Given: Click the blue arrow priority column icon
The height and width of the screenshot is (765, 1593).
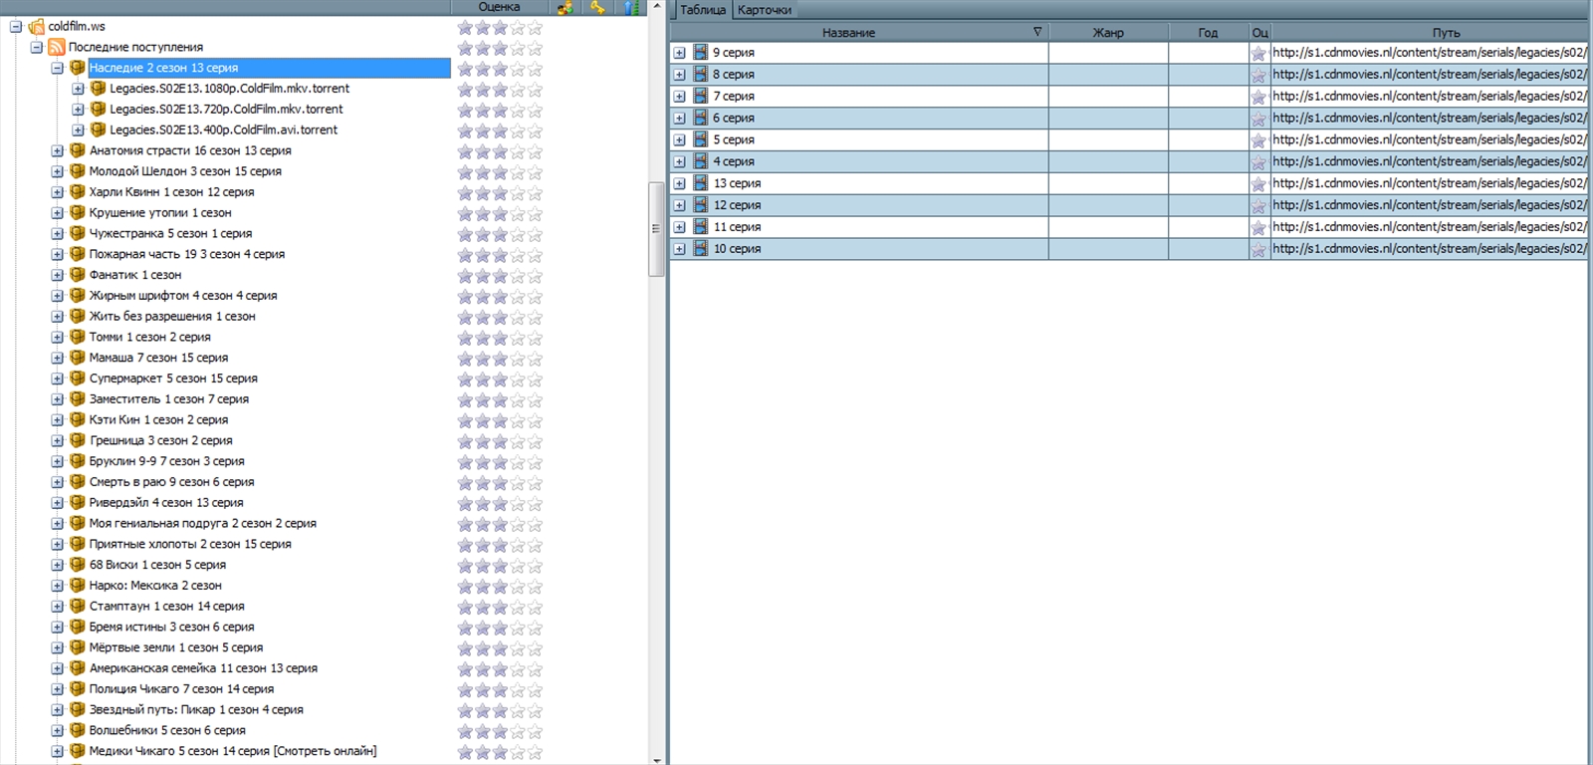Looking at the screenshot, I should [x=630, y=8].
